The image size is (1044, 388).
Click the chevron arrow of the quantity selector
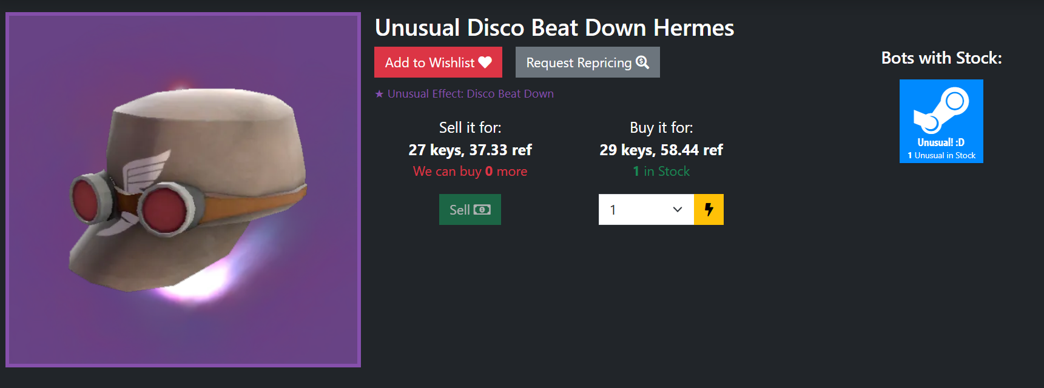pos(678,210)
